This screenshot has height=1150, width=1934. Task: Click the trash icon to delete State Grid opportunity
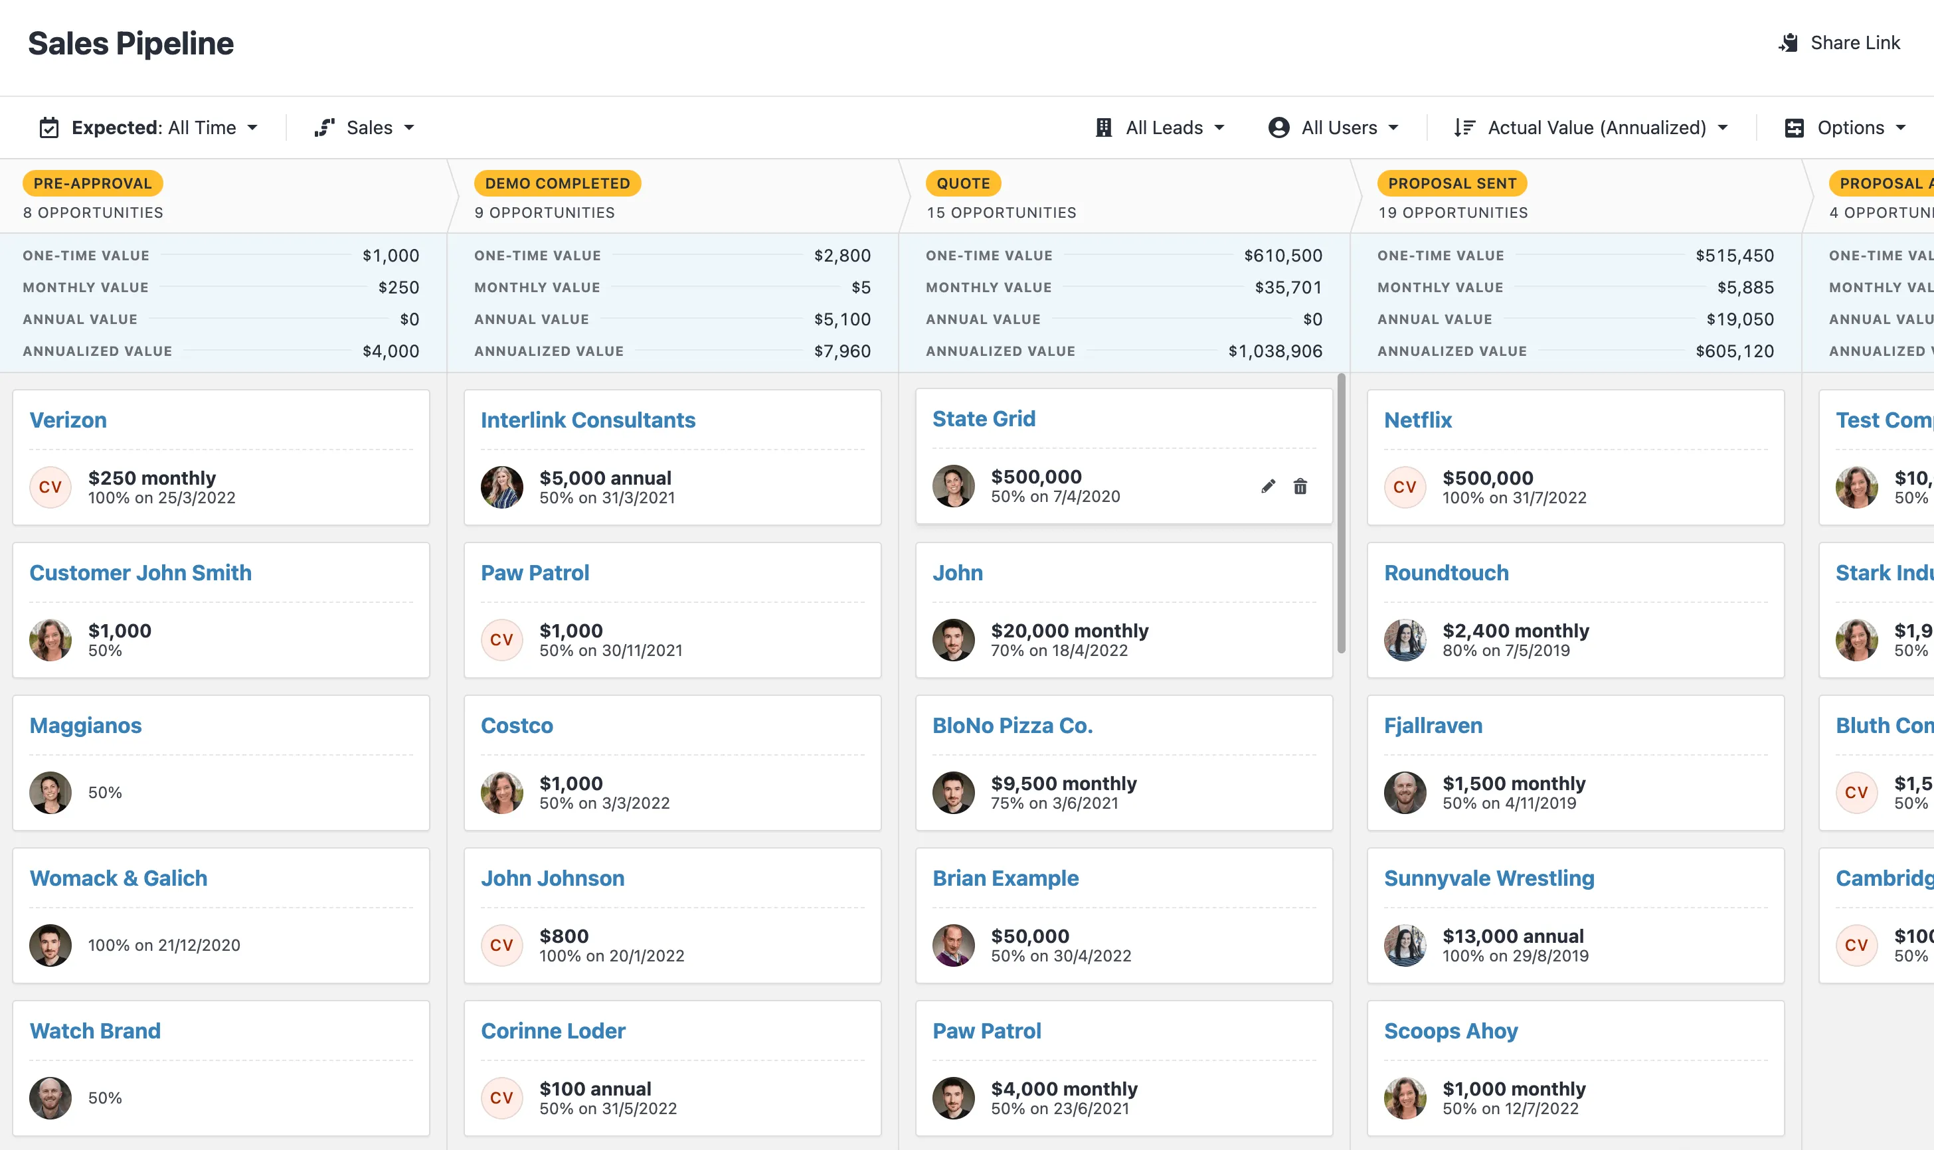1300,487
